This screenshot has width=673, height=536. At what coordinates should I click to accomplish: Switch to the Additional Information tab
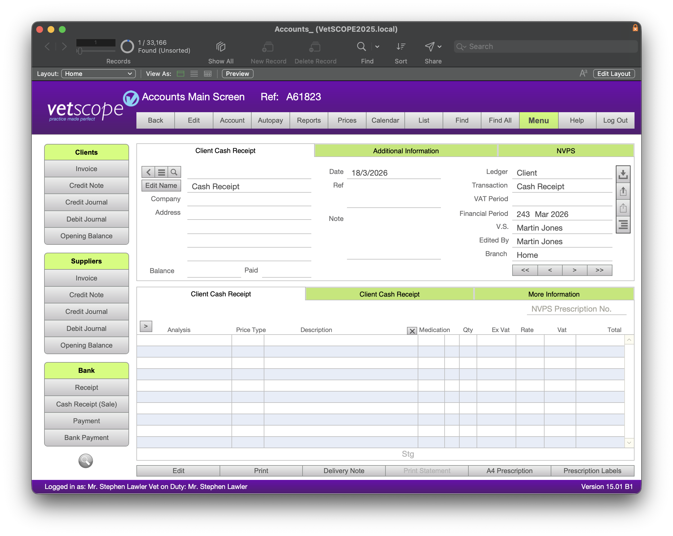click(406, 151)
